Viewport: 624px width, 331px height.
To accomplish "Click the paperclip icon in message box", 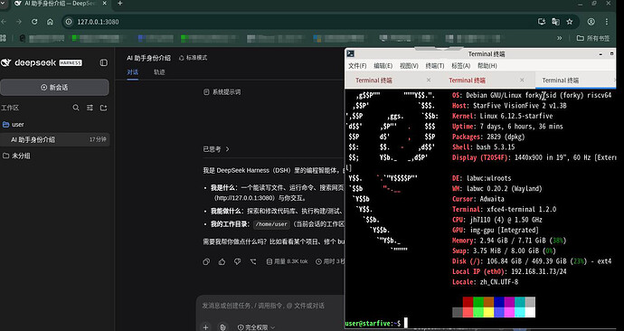I will (222, 327).
